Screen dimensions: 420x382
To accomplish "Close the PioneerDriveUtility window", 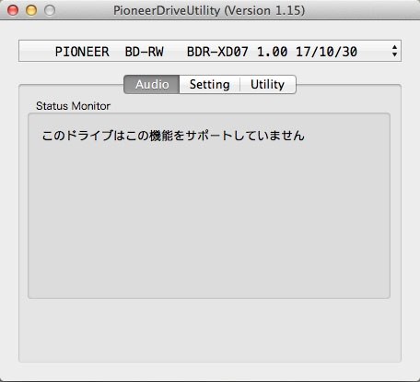I will coord(13,10).
